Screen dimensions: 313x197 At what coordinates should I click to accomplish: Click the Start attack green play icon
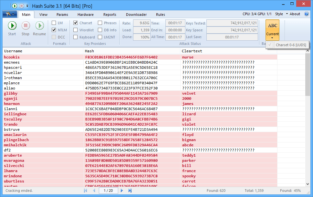12,26
